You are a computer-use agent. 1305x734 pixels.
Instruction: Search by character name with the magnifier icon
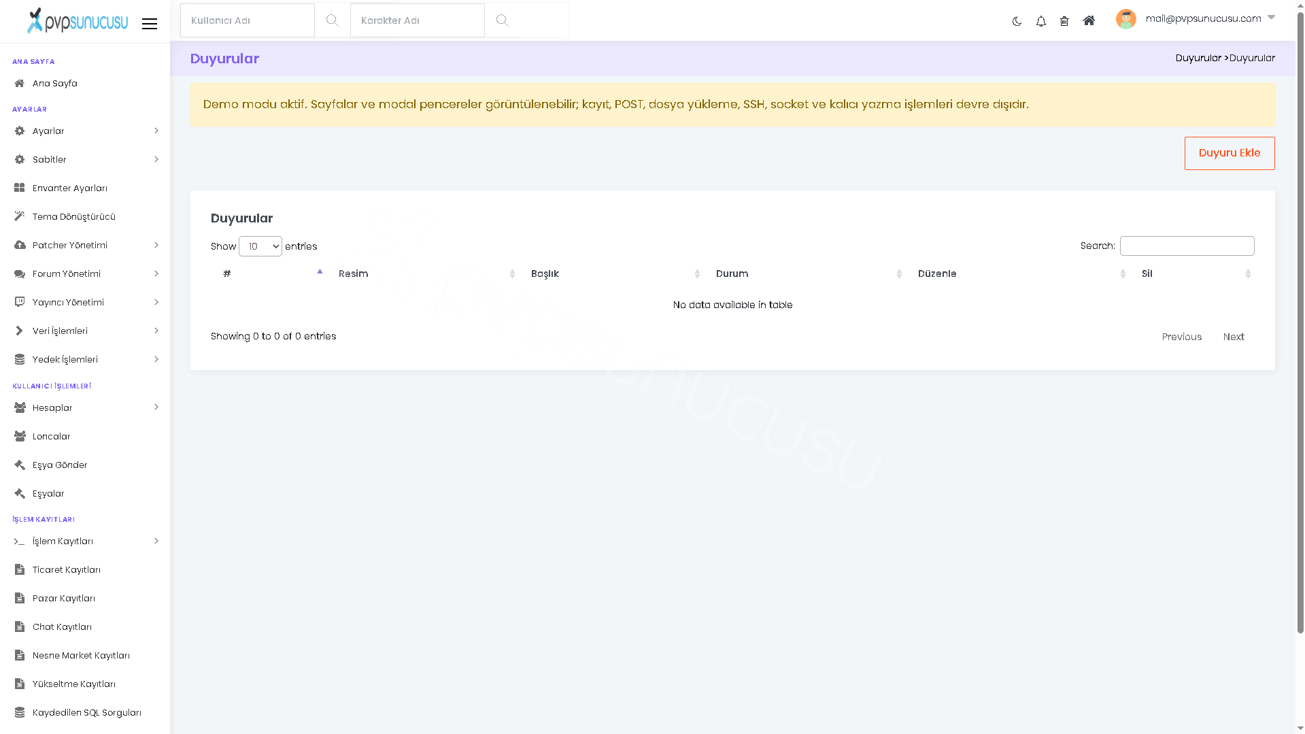tap(502, 20)
